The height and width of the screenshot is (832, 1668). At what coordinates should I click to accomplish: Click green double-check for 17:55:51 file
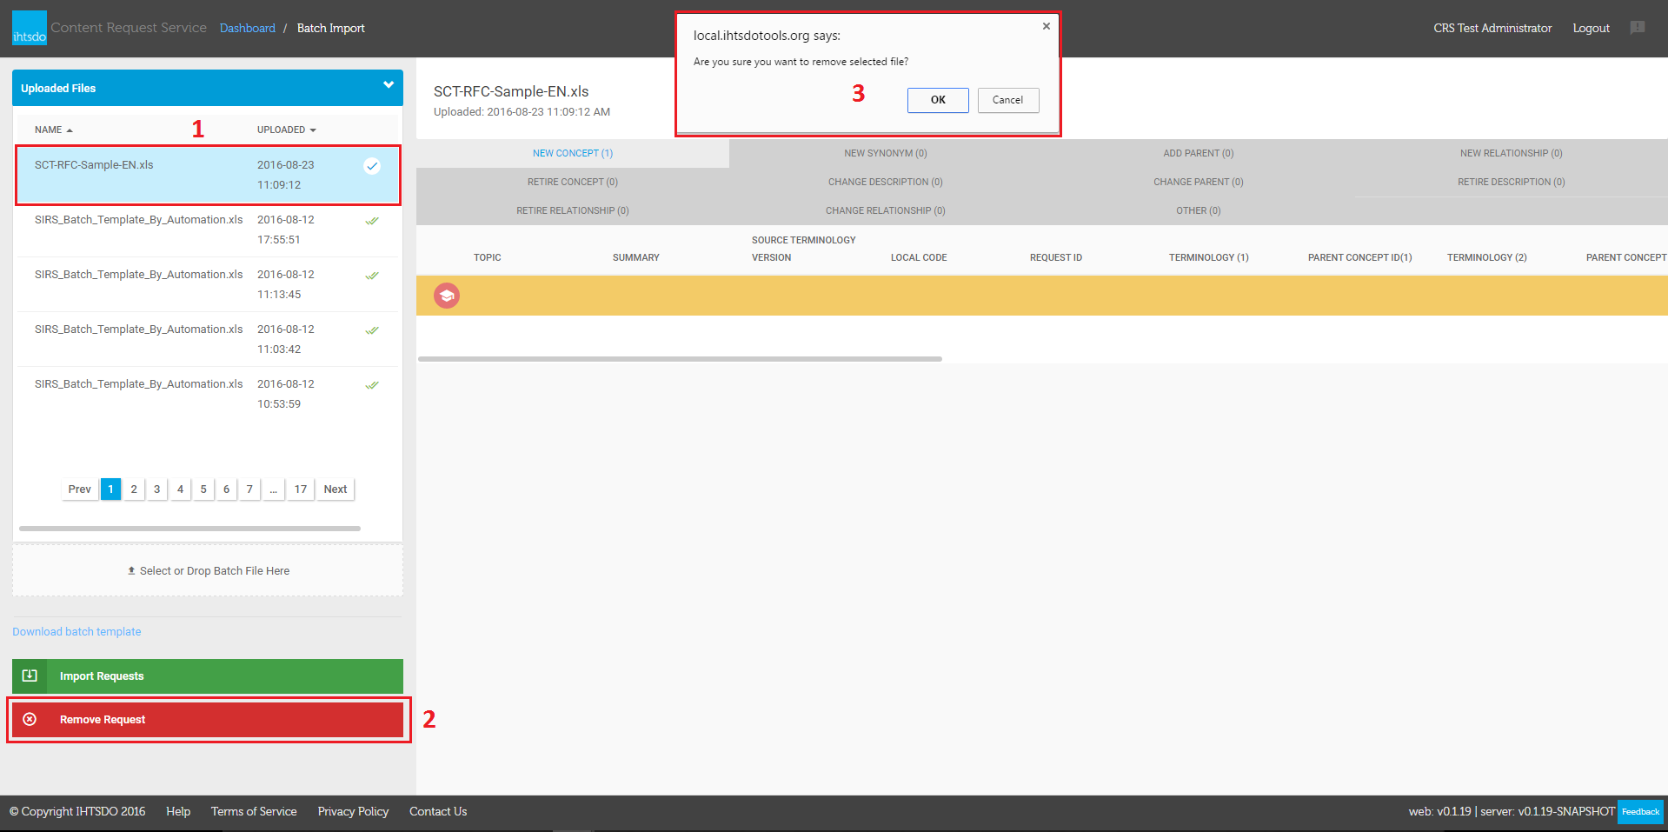tap(372, 221)
